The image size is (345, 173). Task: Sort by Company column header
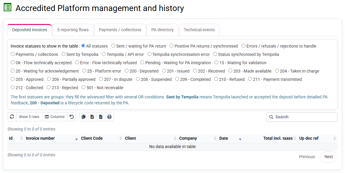click(x=198, y=138)
